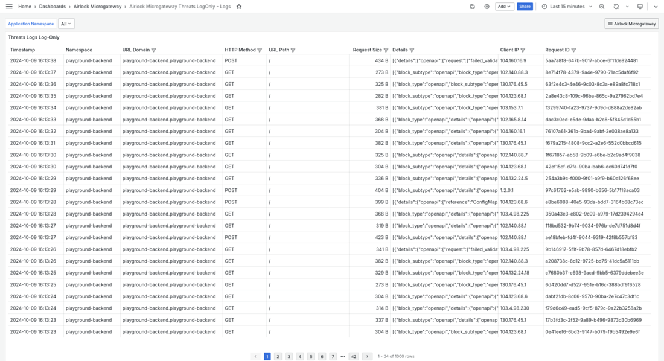Navigate to Dashboards in breadcrumb
The width and height of the screenshot is (664, 361).
tap(53, 7)
